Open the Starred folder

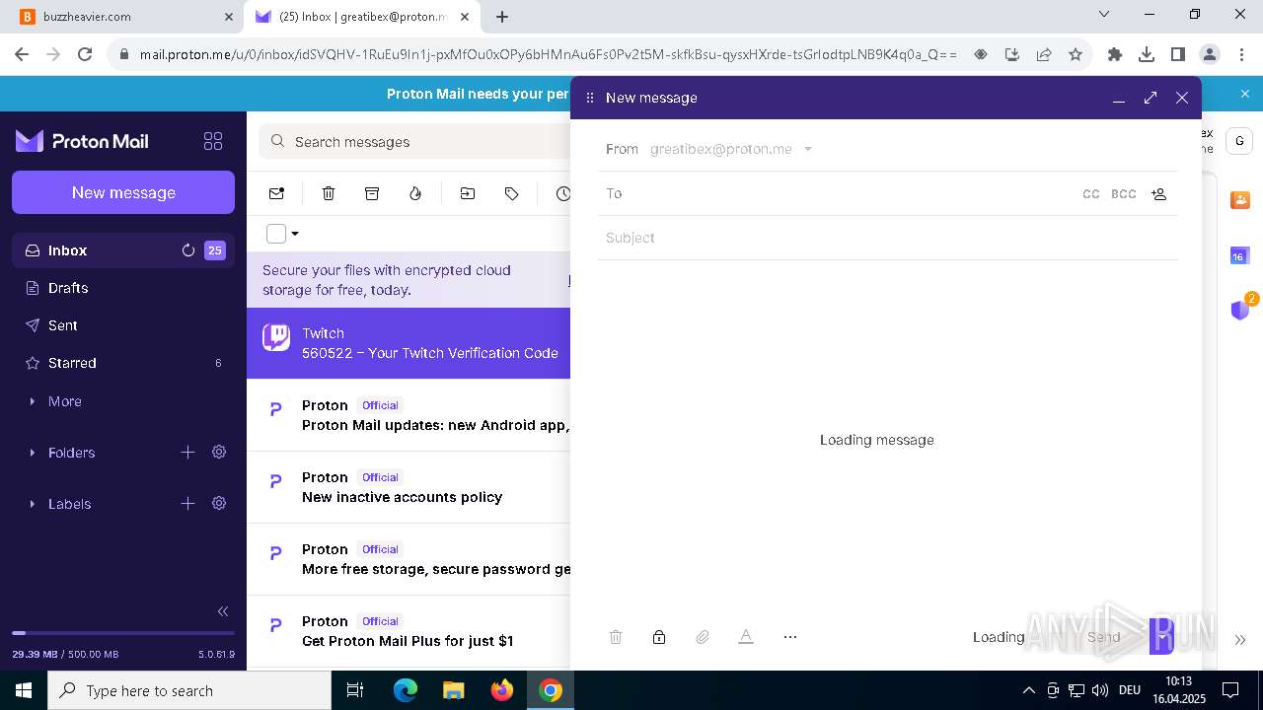point(123,363)
